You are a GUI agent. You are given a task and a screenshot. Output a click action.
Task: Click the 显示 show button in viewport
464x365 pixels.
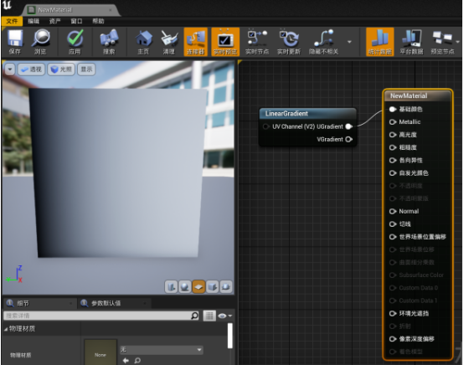point(87,69)
